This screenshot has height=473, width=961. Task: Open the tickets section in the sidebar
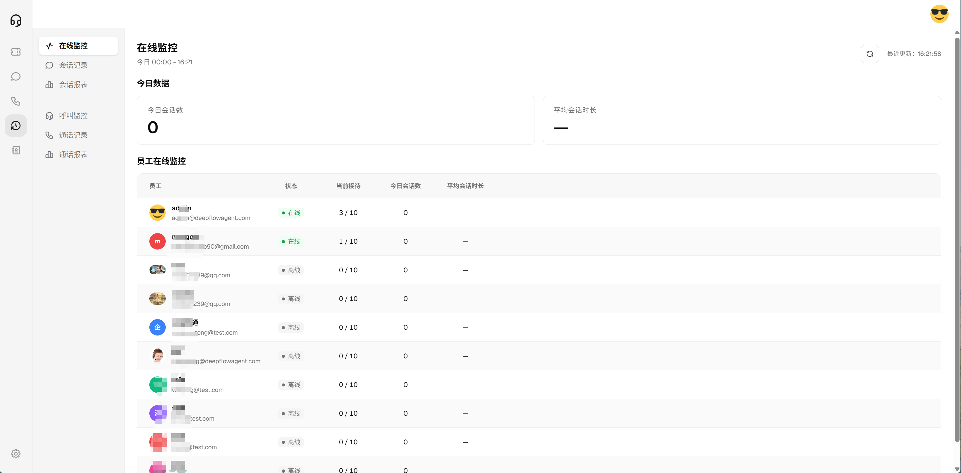coord(16,52)
